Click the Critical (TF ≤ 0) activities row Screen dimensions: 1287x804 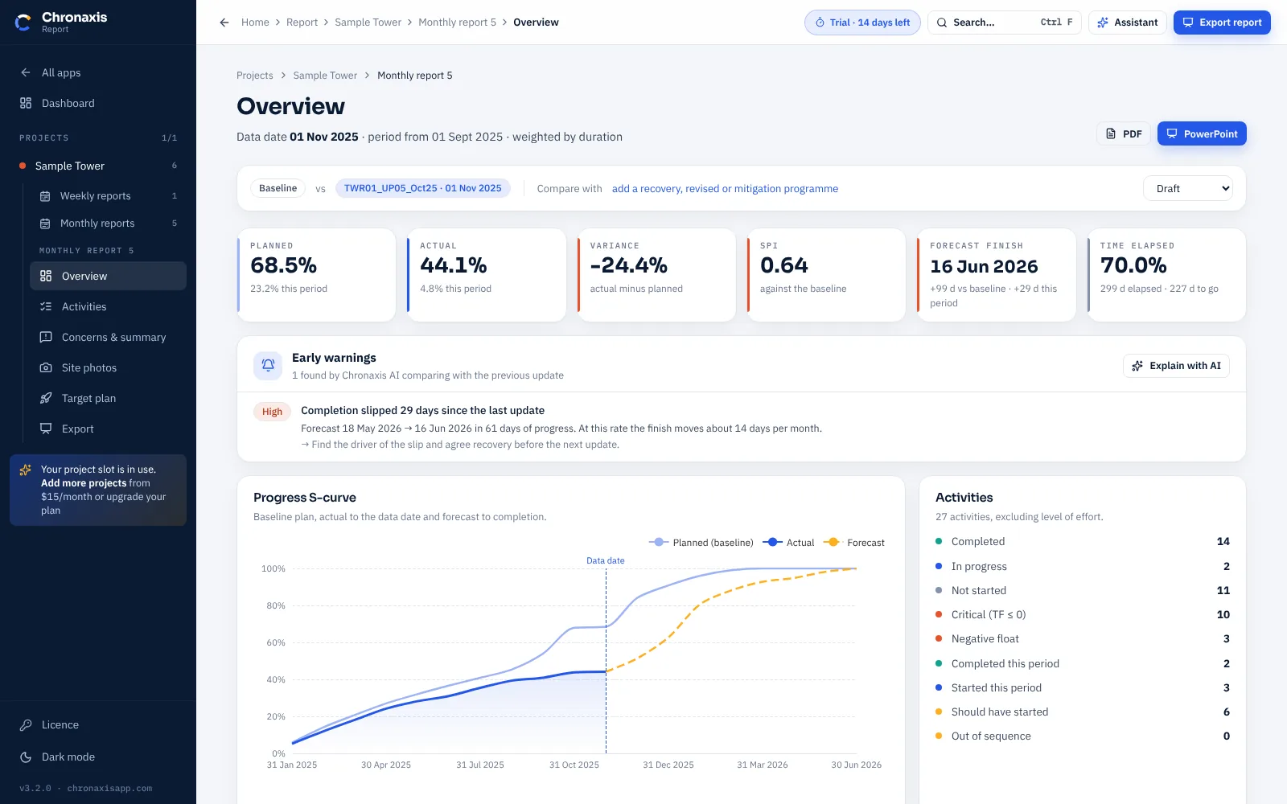[1083, 615]
